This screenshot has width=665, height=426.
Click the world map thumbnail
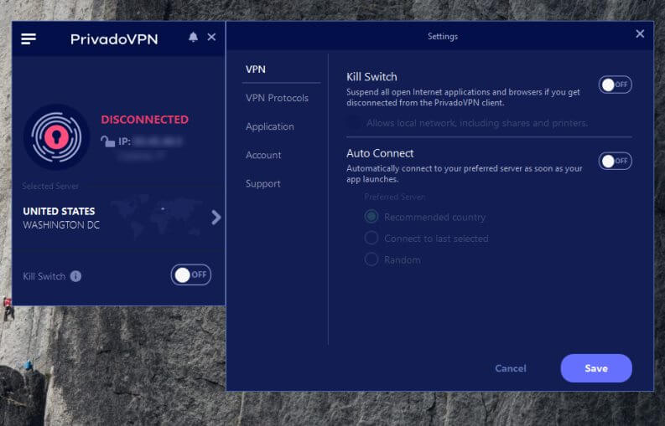pos(157,216)
